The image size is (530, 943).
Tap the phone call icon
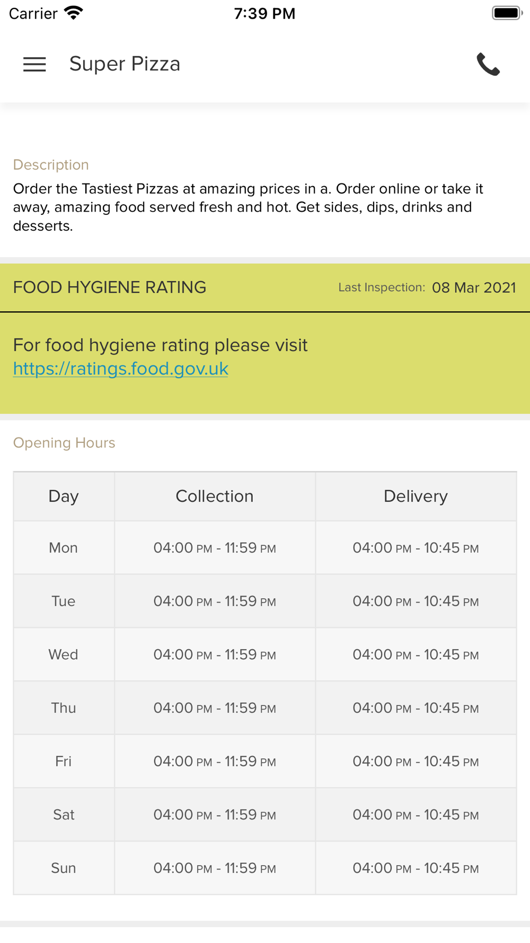(488, 64)
